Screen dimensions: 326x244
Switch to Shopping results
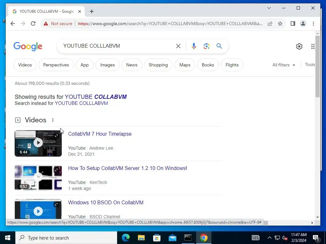pyautogui.click(x=158, y=65)
